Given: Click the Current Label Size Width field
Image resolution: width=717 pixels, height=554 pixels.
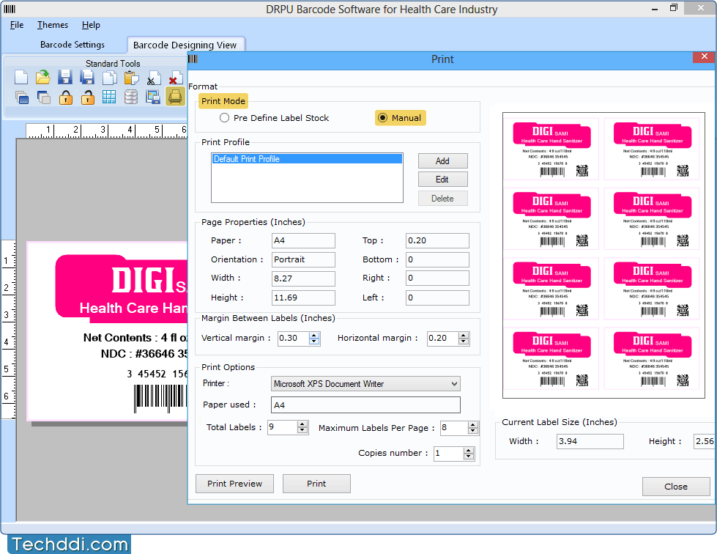Looking at the screenshot, I should click(590, 441).
